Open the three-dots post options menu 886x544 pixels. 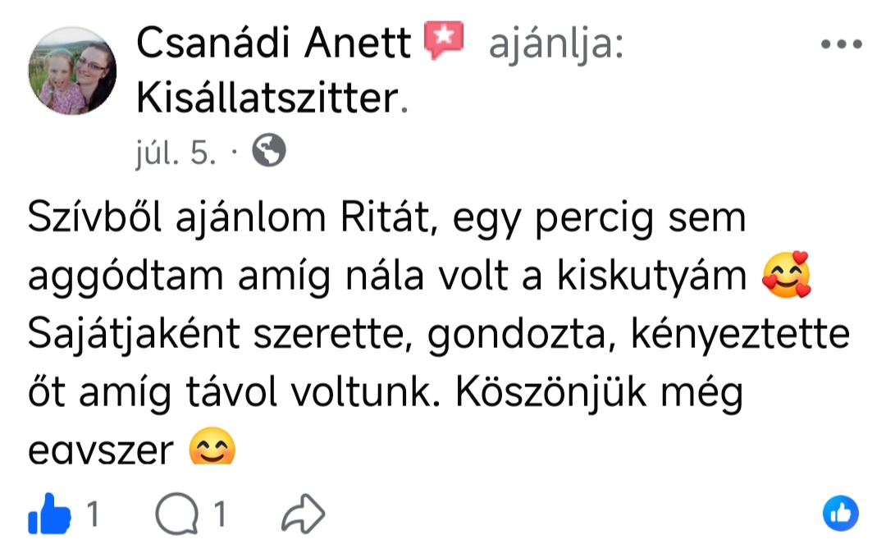843,44
